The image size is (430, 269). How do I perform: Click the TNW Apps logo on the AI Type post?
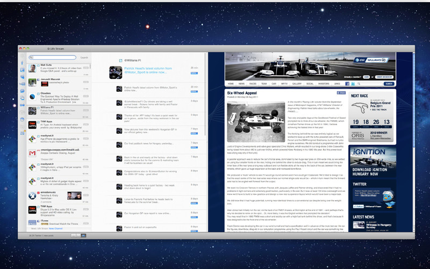(x=32, y=125)
